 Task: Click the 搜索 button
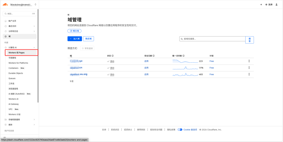tap(250, 40)
